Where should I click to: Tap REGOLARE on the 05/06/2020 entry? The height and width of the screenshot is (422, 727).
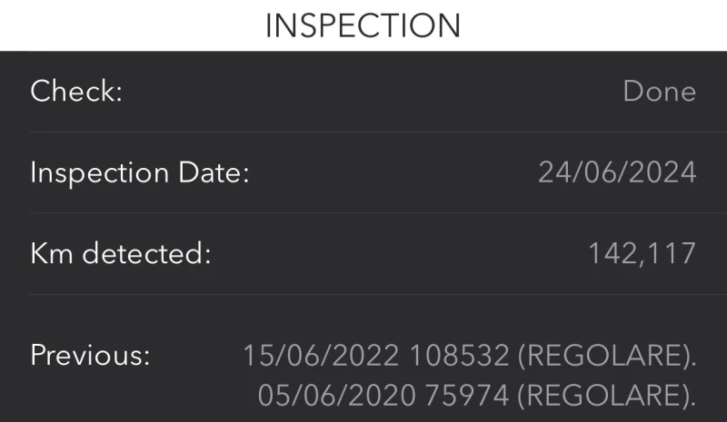603,396
